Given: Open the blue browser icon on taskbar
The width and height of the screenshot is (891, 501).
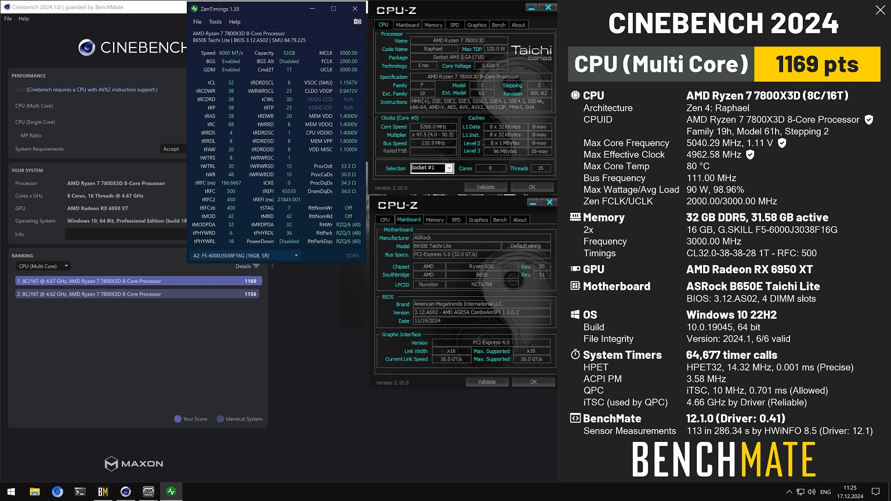Looking at the screenshot, I should [x=57, y=492].
